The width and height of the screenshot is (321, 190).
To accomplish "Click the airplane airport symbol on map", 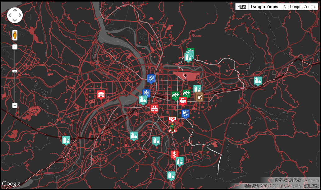I will [x=186, y=75].
